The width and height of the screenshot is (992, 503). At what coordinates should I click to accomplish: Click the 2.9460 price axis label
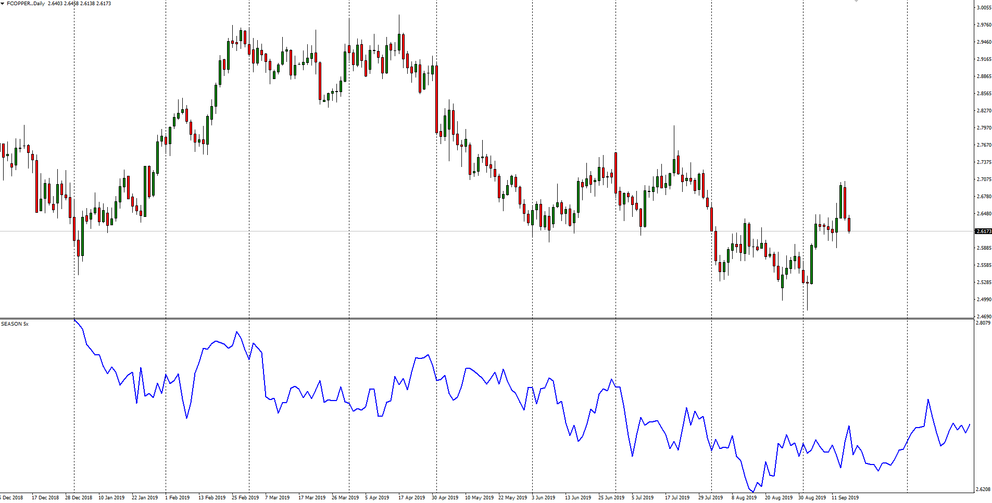pos(984,42)
